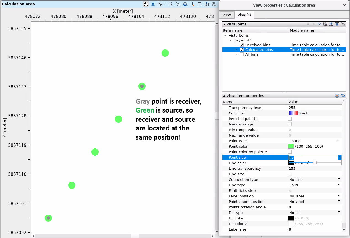The width and height of the screenshot is (350, 238).
Task: Select the Received bins tree item
Action: click(257, 45)
